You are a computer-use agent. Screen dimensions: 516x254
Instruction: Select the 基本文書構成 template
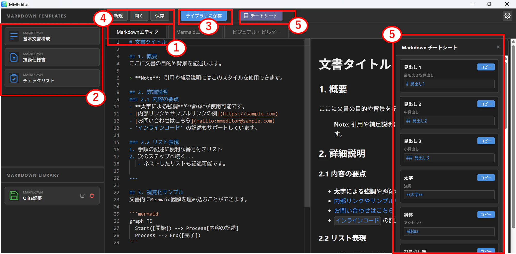(52, 36)
